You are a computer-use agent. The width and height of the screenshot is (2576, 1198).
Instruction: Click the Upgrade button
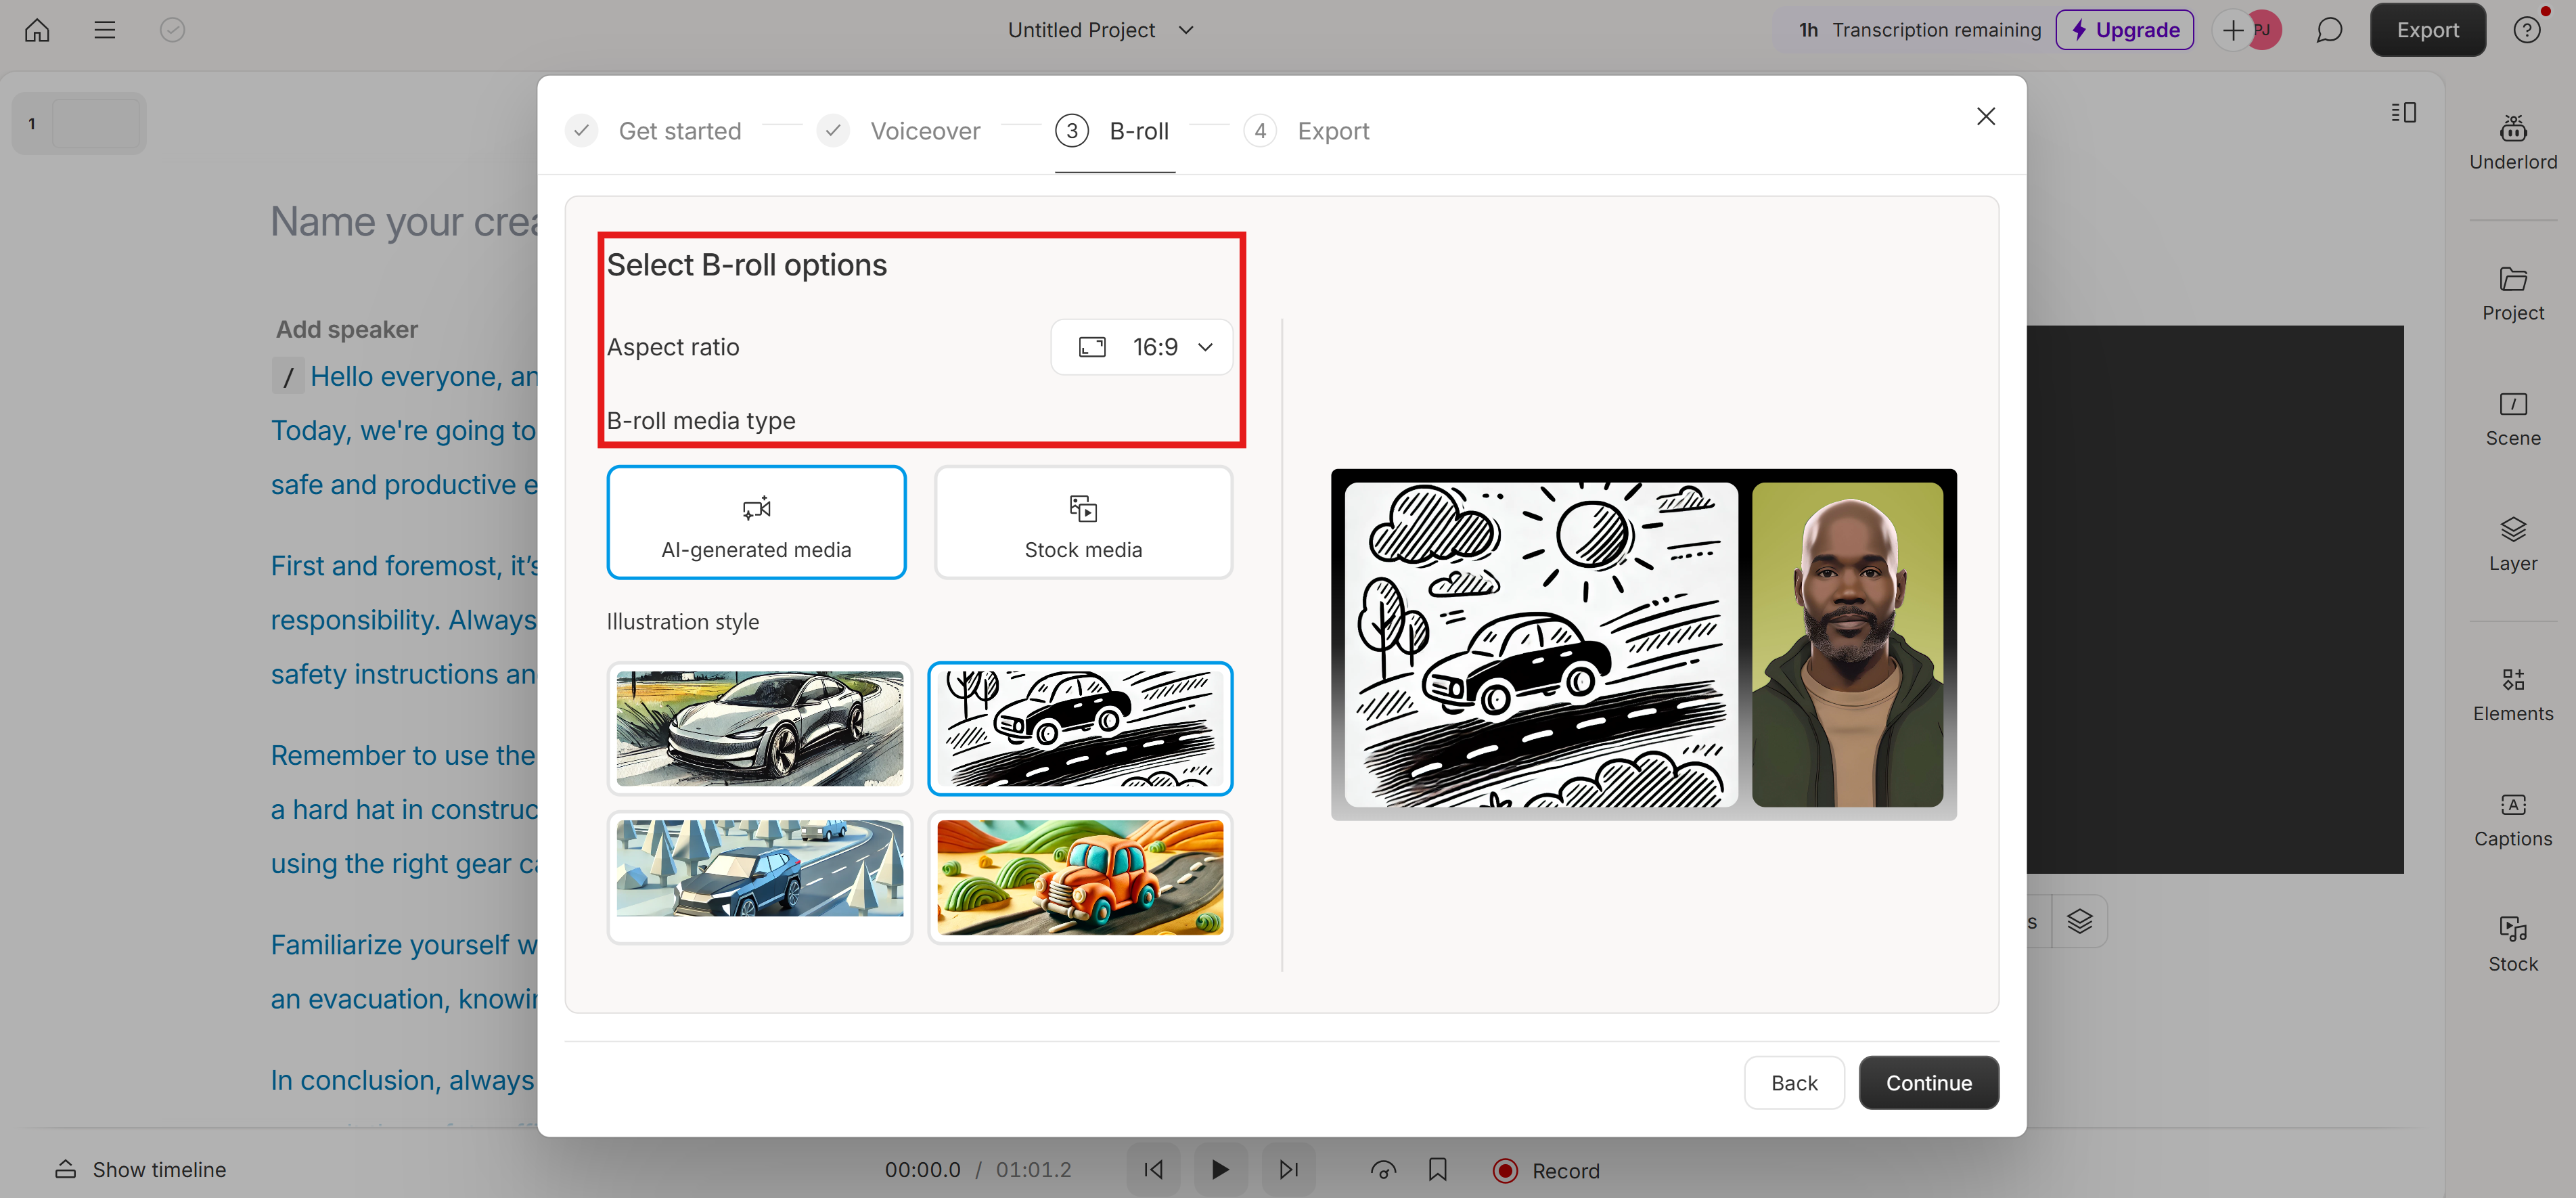2124,30
